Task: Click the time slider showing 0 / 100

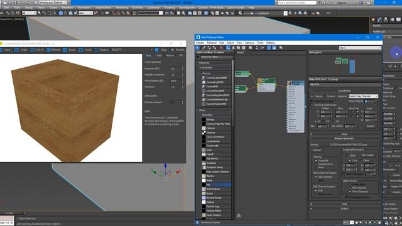Action: click(13, 213)
